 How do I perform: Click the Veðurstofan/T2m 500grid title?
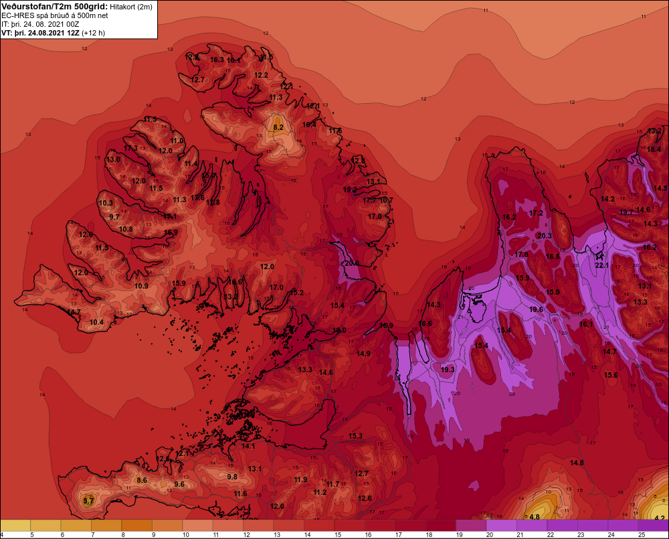coord(55,7)
